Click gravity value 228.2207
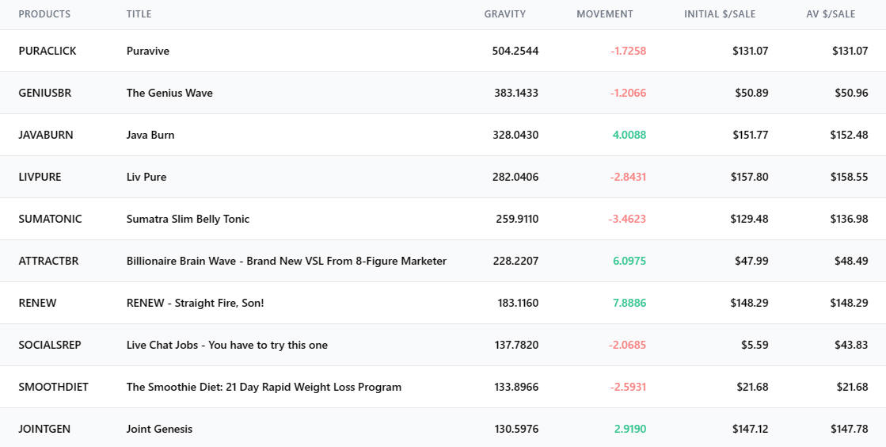886x447 pixels. point(516,261)
